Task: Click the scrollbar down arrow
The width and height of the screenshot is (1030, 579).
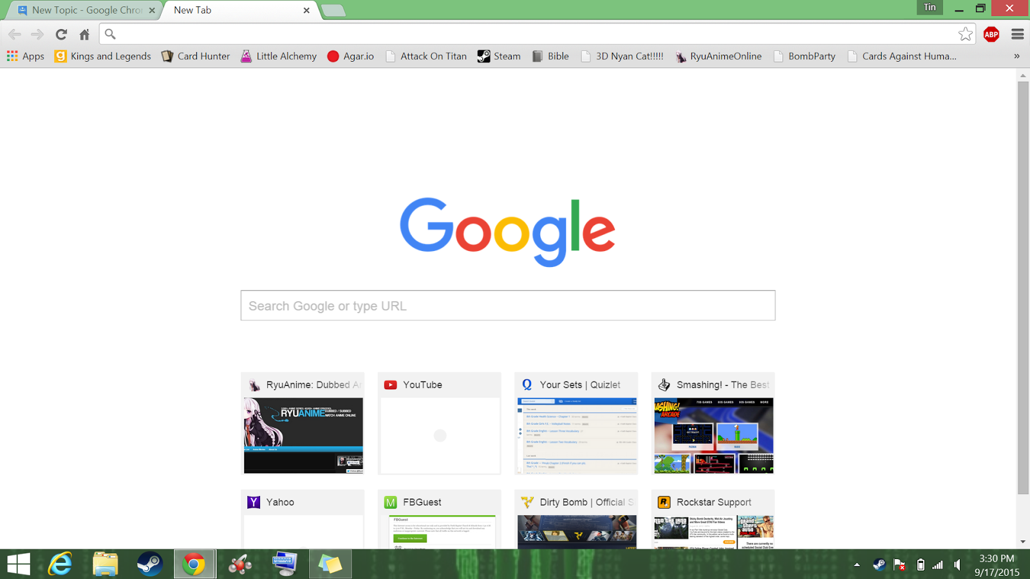Action: pos(1023,542)
